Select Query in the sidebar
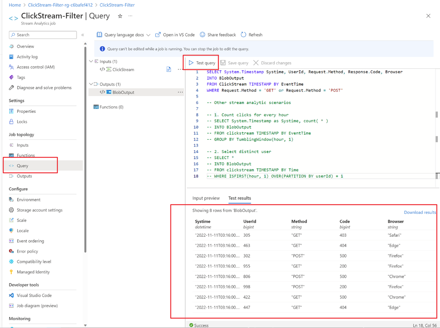This screenshot has height=328, width=440. point(22,166)
